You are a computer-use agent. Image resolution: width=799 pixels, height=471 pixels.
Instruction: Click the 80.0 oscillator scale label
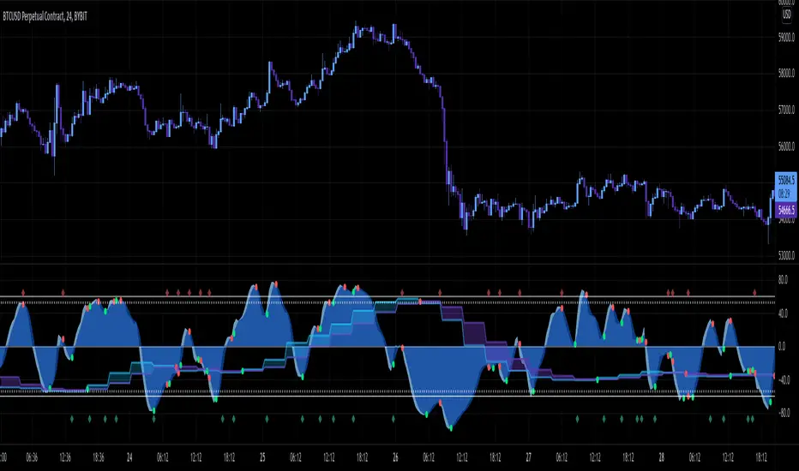click(783, 279)
